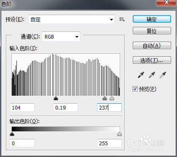Open 选项(T)... options
Viewport: 177px width, 157px height.
click(x=152, y=60)
